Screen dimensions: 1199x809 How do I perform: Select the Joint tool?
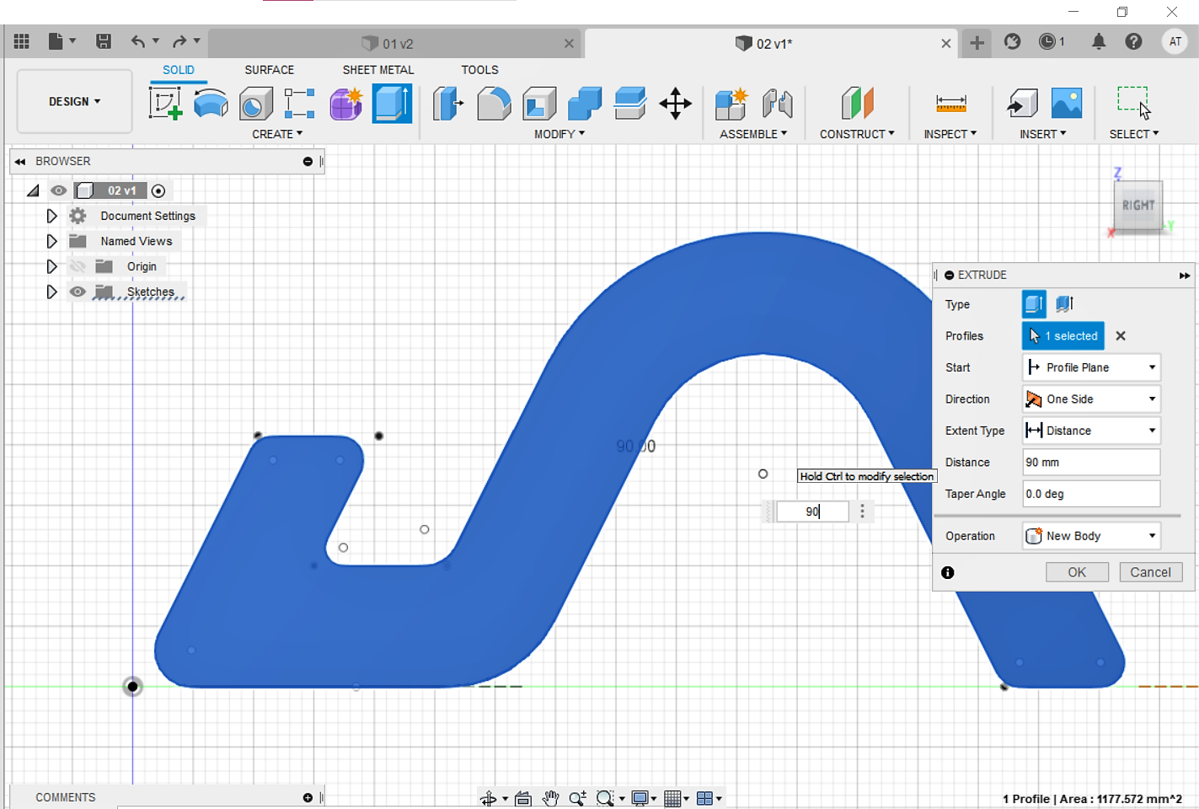(x=777, y=104)
